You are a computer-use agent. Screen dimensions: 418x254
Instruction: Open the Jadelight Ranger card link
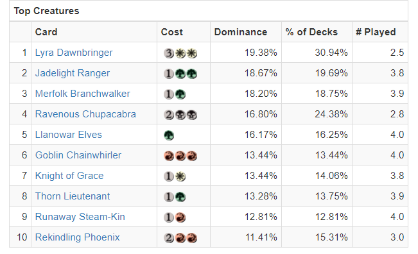point(73,73)
